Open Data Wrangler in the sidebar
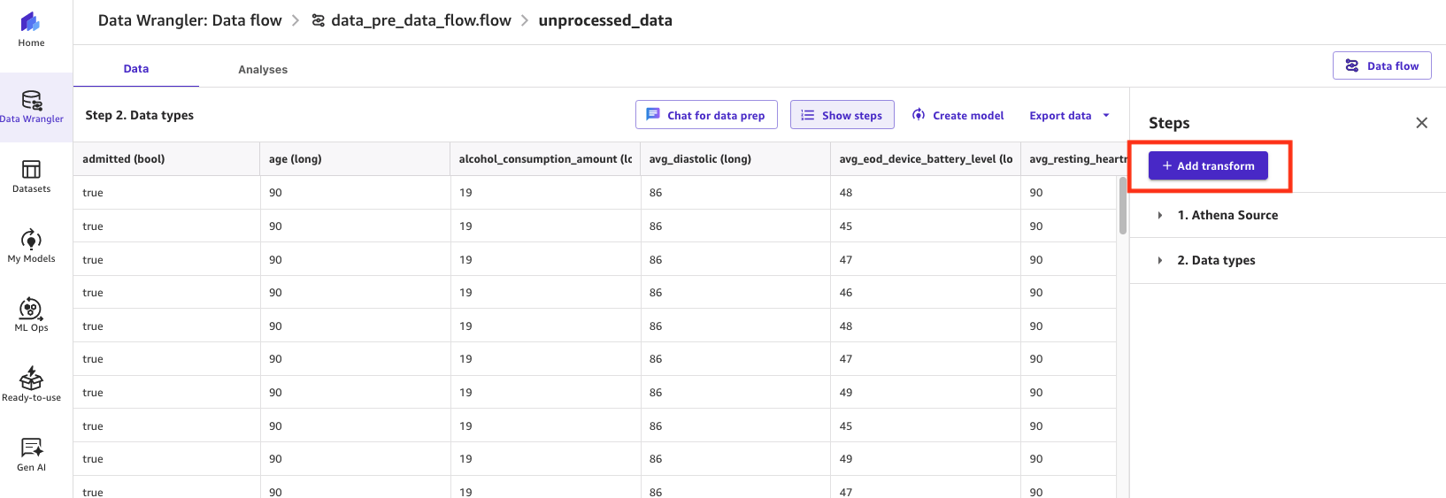The width and height of the screenshot is (1446, 498). pos(32,107)
